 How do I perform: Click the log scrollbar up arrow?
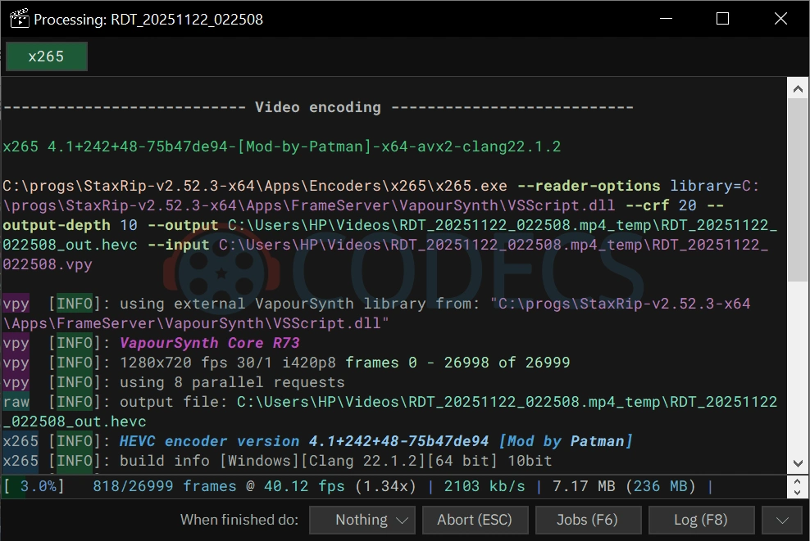798,88
